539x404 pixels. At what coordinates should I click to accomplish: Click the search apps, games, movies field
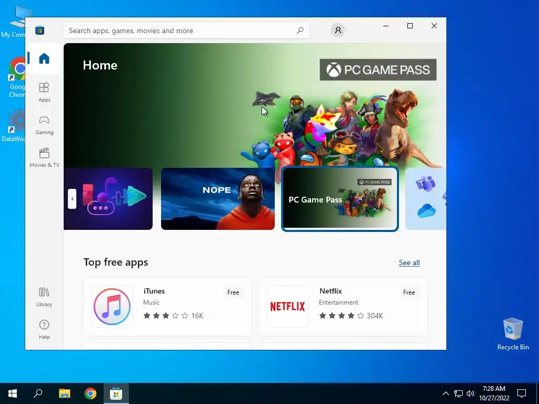pos(186,31)
